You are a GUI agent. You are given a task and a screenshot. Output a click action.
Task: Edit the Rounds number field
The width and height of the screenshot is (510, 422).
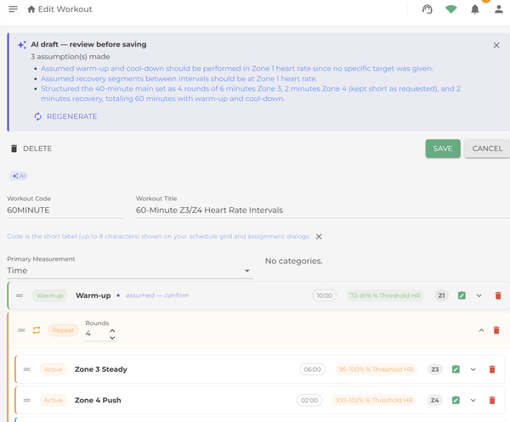[x=96, y=334]
